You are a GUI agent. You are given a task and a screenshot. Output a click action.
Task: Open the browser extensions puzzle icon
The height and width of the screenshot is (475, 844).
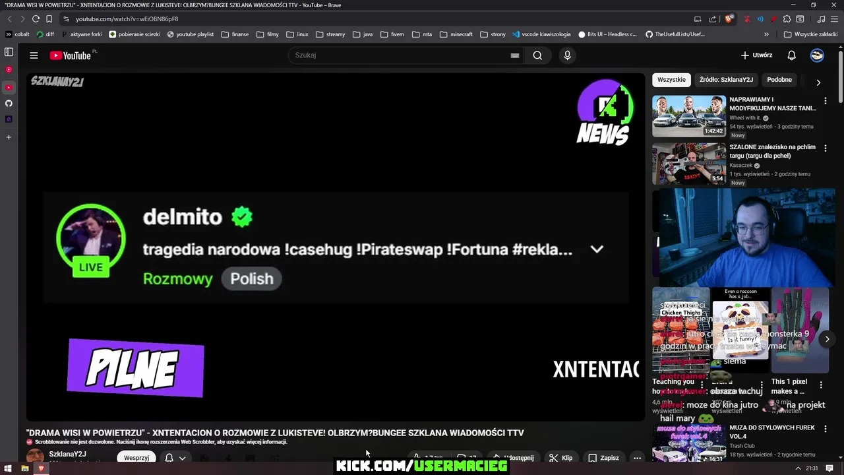787,19
